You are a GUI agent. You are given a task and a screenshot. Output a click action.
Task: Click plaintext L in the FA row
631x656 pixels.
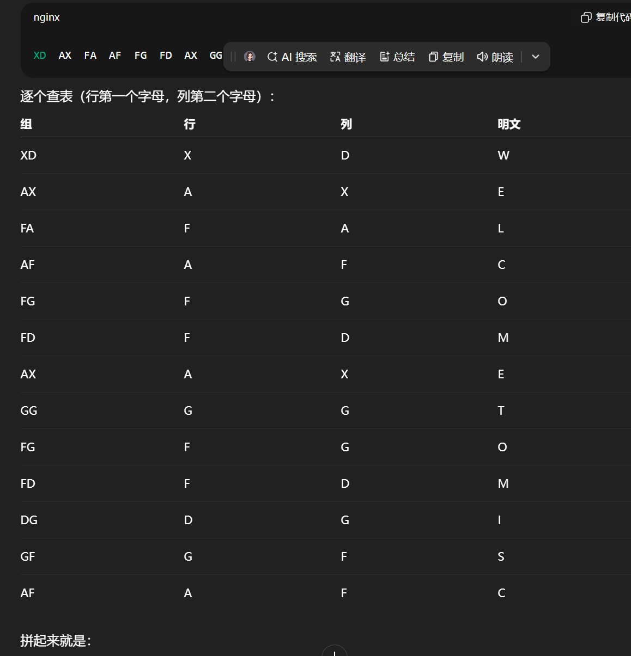pyautogui.click(x=501, y=228)
